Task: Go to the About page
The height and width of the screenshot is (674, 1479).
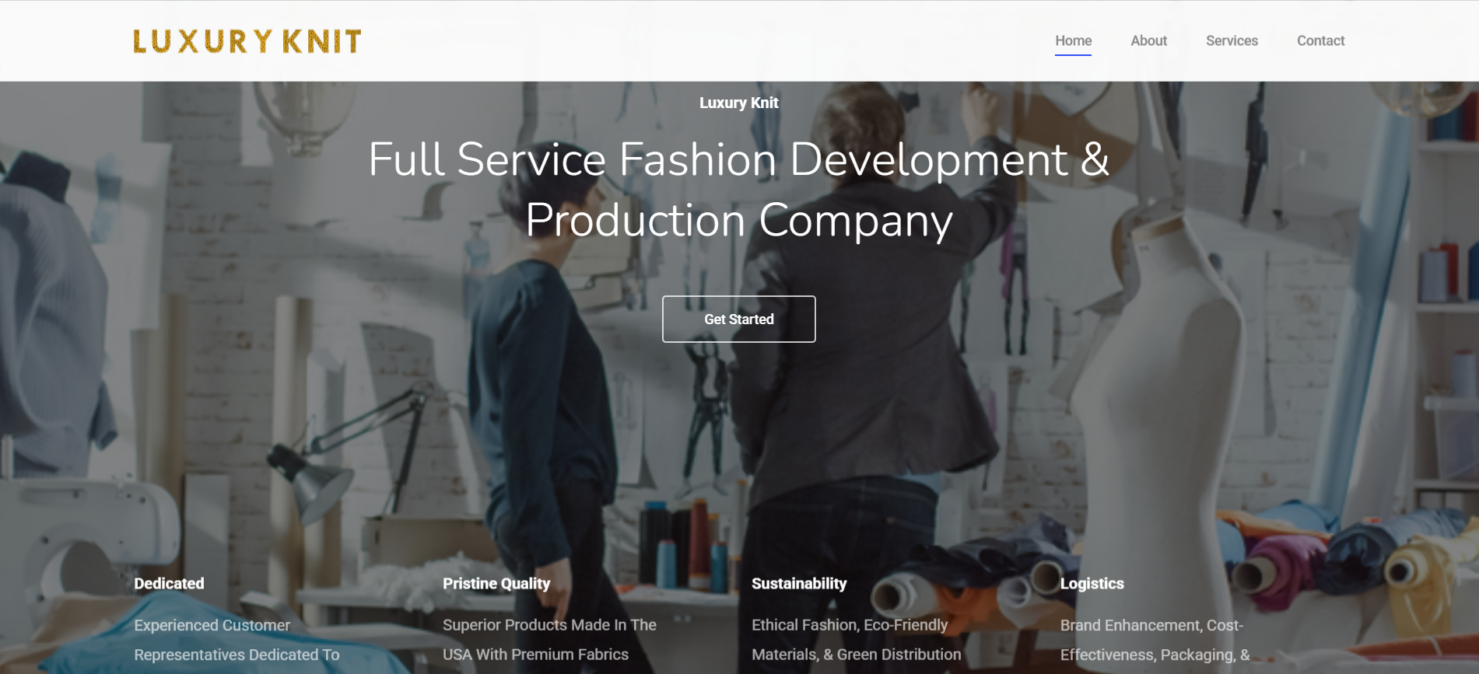Action: point(1148,40)
